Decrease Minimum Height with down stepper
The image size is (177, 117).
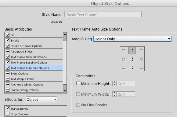click(114, 85)
